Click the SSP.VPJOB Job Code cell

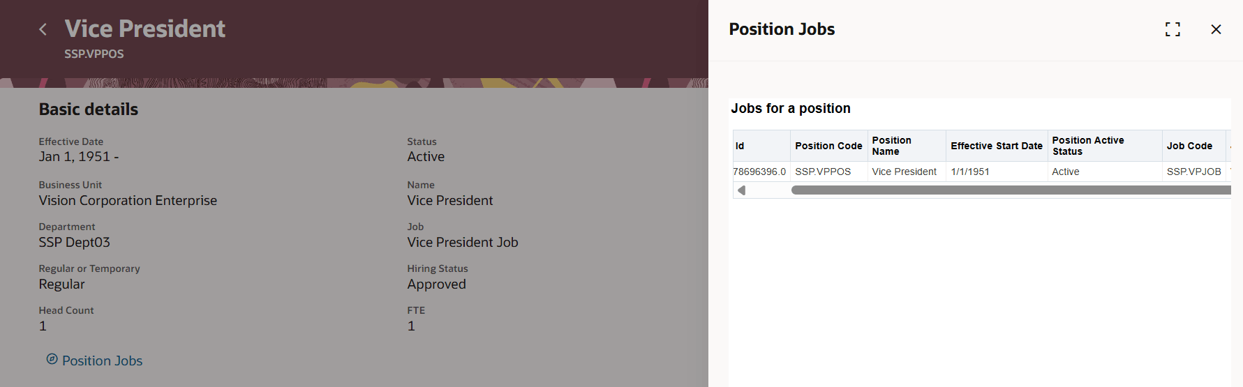click(x=1193, y=172)
